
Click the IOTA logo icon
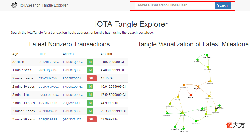point(14,5)
